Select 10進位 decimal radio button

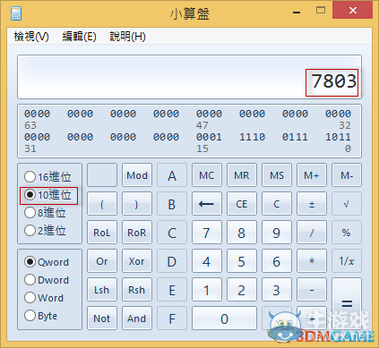pos(47,195)
